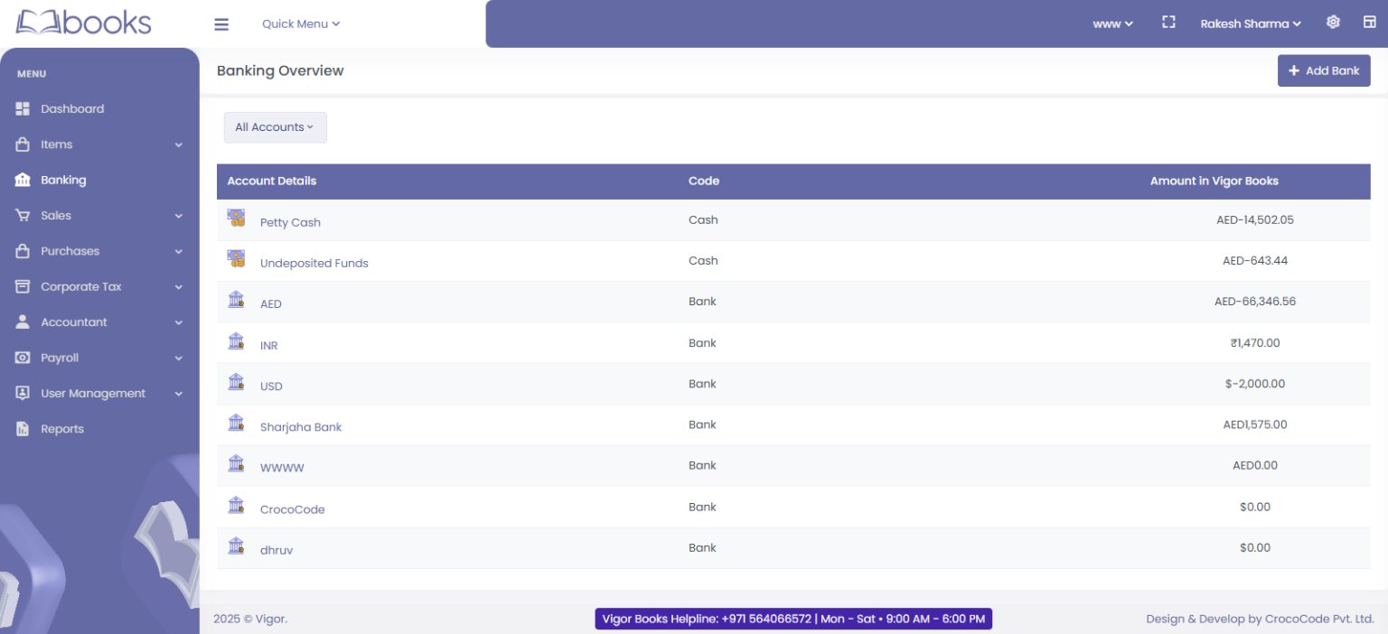Click the bank icon beside WWWW account
Viewport: 1388px width, 634px height.
click(x=236, y=463)
